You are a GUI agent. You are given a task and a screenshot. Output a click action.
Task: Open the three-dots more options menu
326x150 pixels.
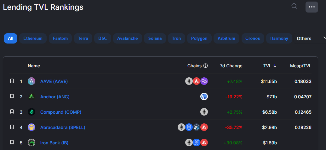(312, 7)
